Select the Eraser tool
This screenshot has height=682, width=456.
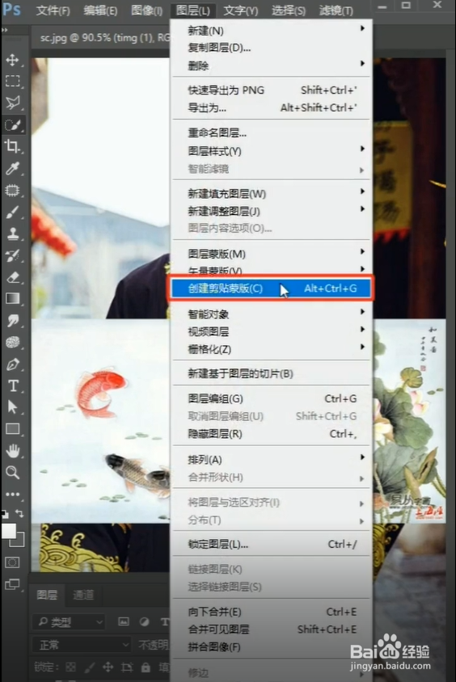[x=12, y=277]
